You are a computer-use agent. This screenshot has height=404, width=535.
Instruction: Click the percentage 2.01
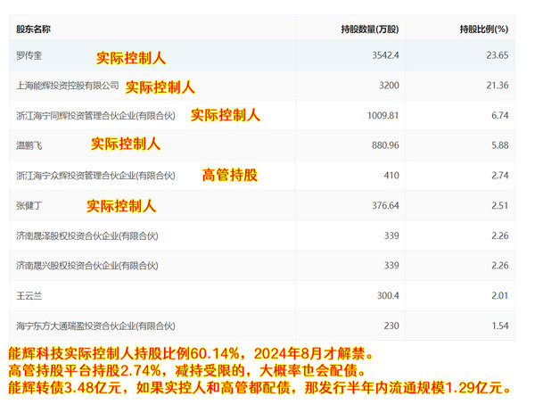coord(500,295)
